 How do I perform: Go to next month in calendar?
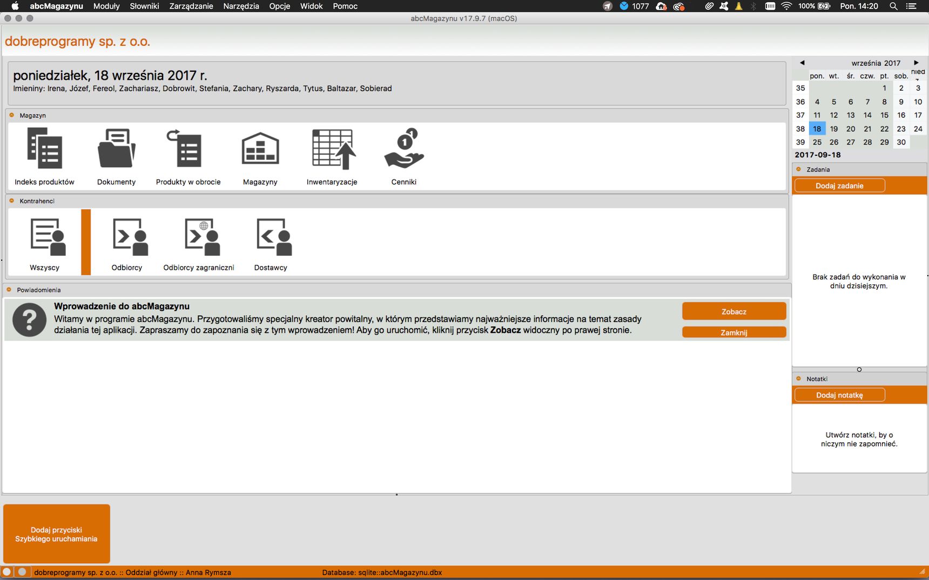point(916,63)
